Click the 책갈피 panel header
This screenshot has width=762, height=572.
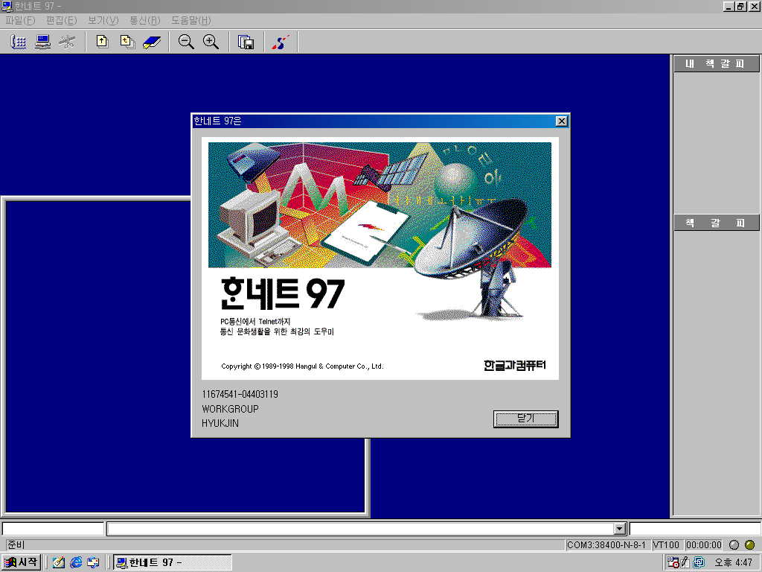[716, 223]
